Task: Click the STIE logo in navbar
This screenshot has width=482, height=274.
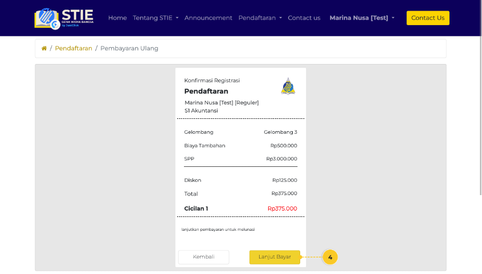Action: click(63, 18)
